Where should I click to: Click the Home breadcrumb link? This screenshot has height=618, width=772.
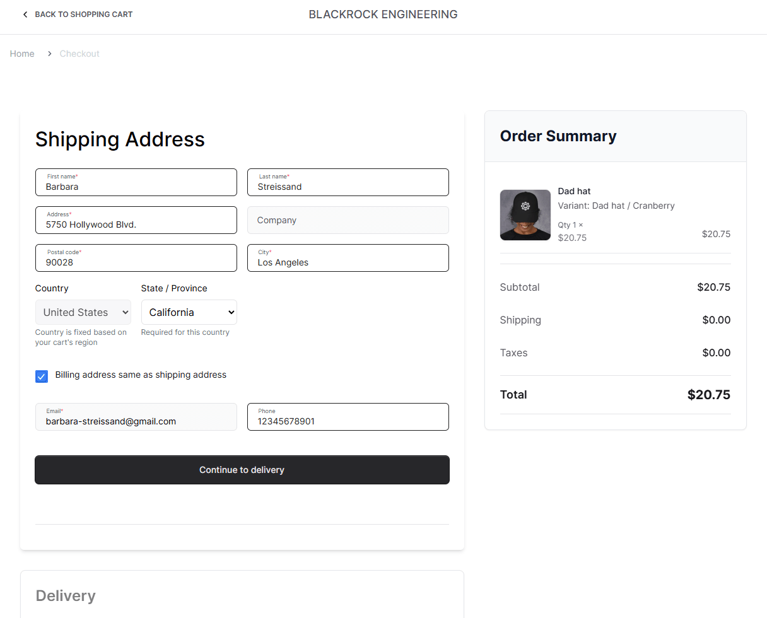click(22, 54)
